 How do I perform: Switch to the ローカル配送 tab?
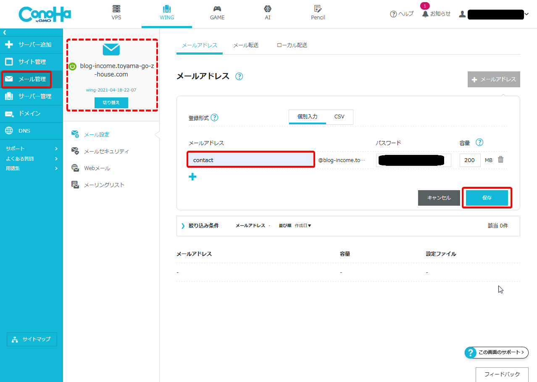point(292,45)
